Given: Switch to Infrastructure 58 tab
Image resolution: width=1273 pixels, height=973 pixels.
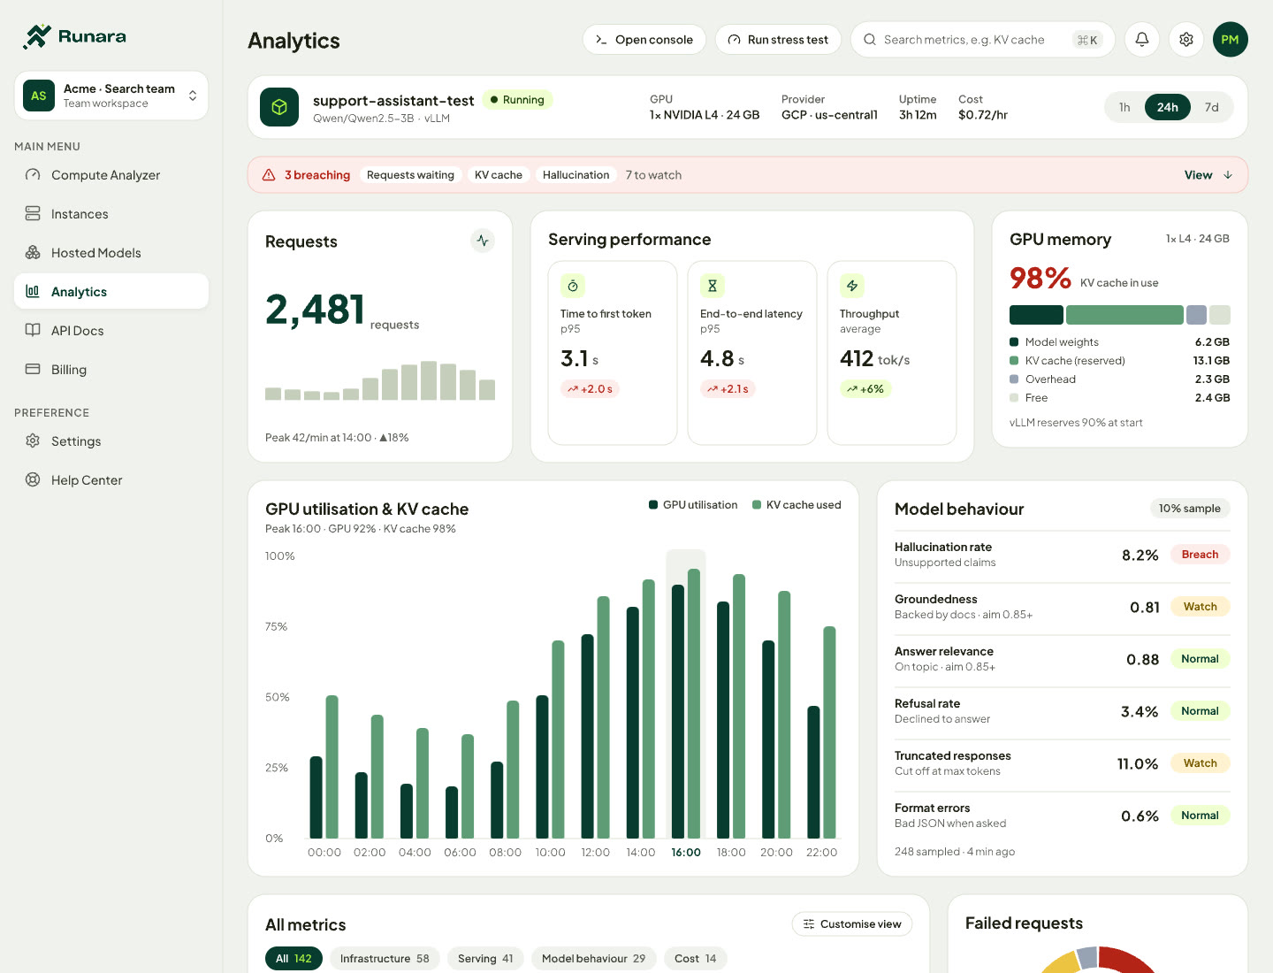Looking at the screenshot, I should (385, 959).
